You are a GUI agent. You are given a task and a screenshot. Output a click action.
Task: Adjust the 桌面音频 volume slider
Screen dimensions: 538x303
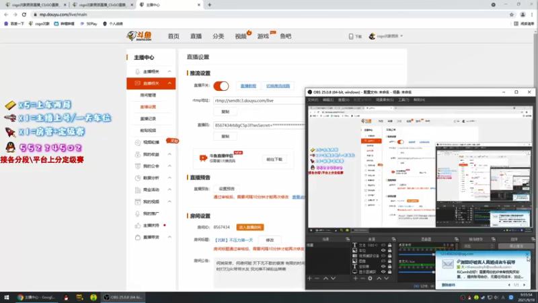coord(417,255)
